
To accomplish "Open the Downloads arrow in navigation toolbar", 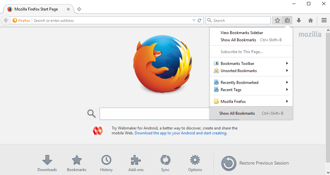I will [x=298, y=20].
